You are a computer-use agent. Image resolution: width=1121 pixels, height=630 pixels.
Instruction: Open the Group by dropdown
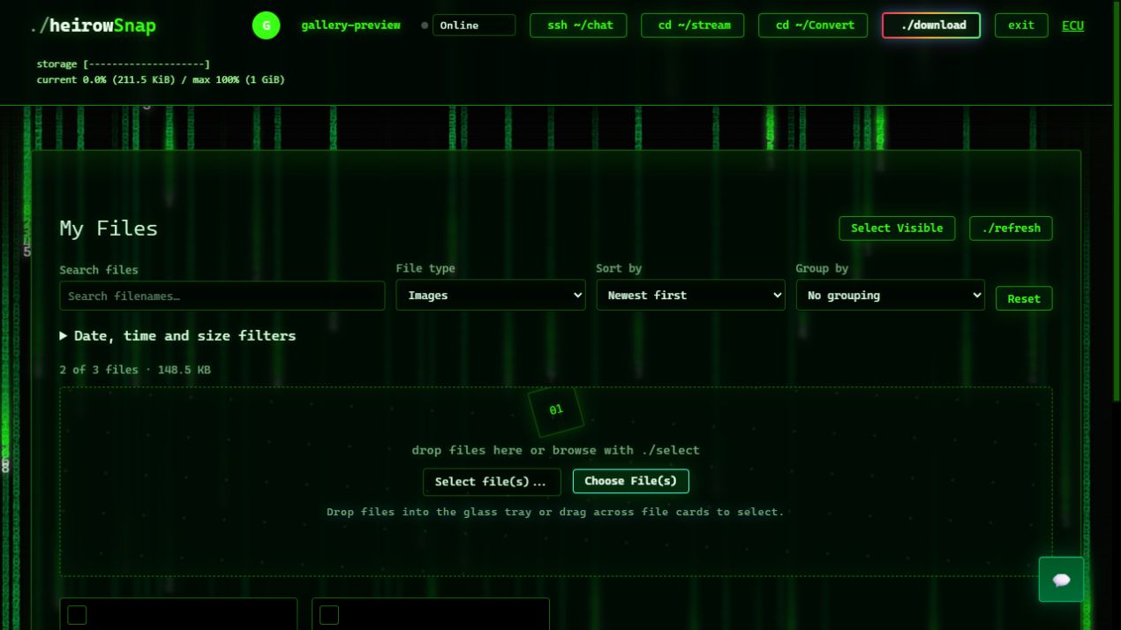coord(891,296)
